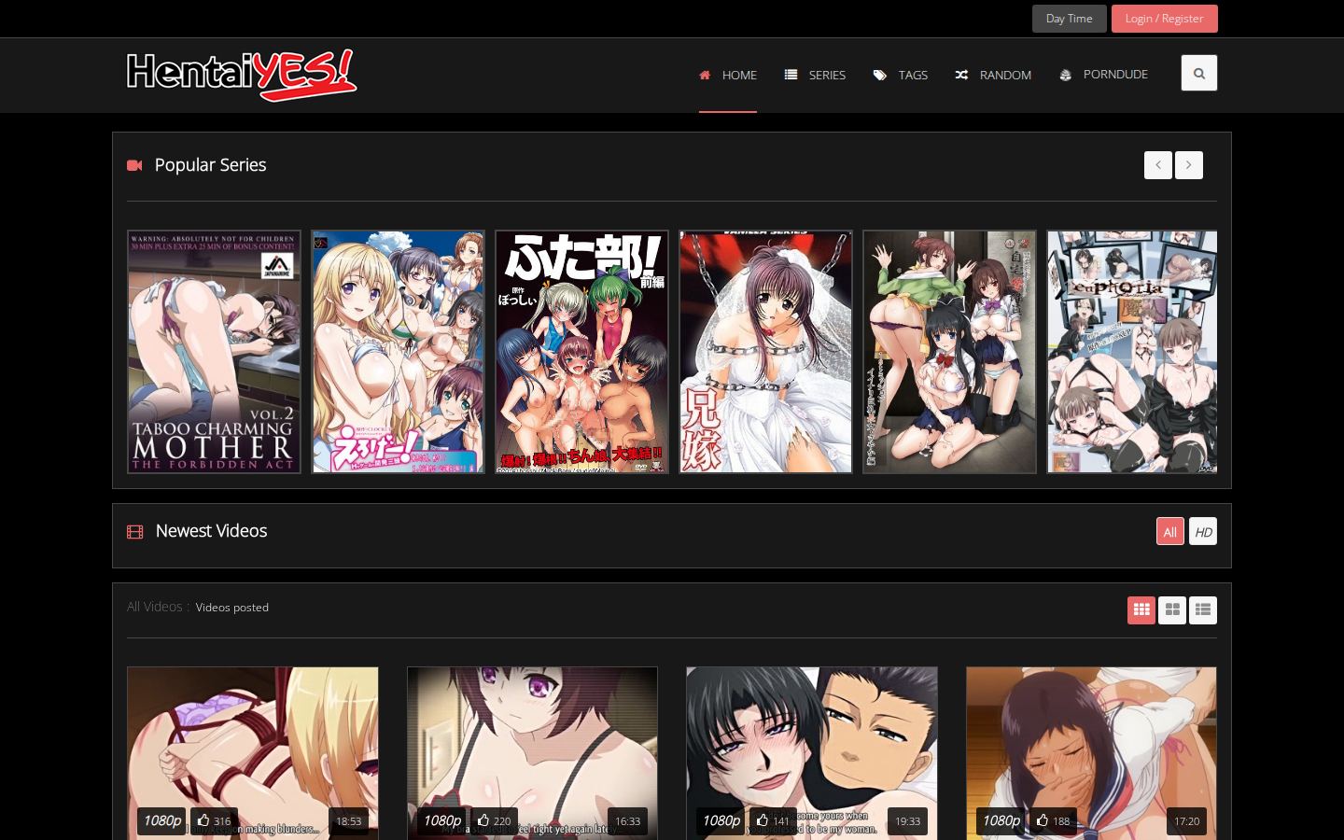Click the Newest Videos heading
1344x840 pixels.
[211, 531]
